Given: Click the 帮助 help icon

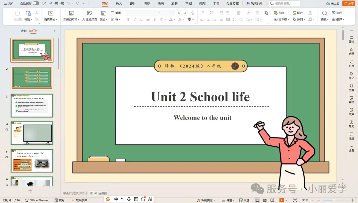Looking at the screenshot, I should (x=351, y=124).
